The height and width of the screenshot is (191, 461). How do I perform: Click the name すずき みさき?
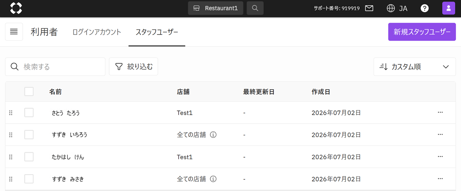[x=68, y=179]
